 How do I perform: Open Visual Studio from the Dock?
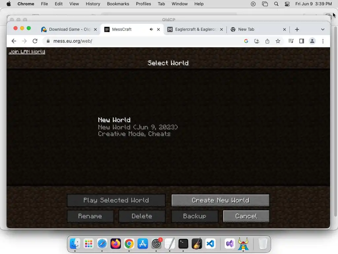click(230, 244)
